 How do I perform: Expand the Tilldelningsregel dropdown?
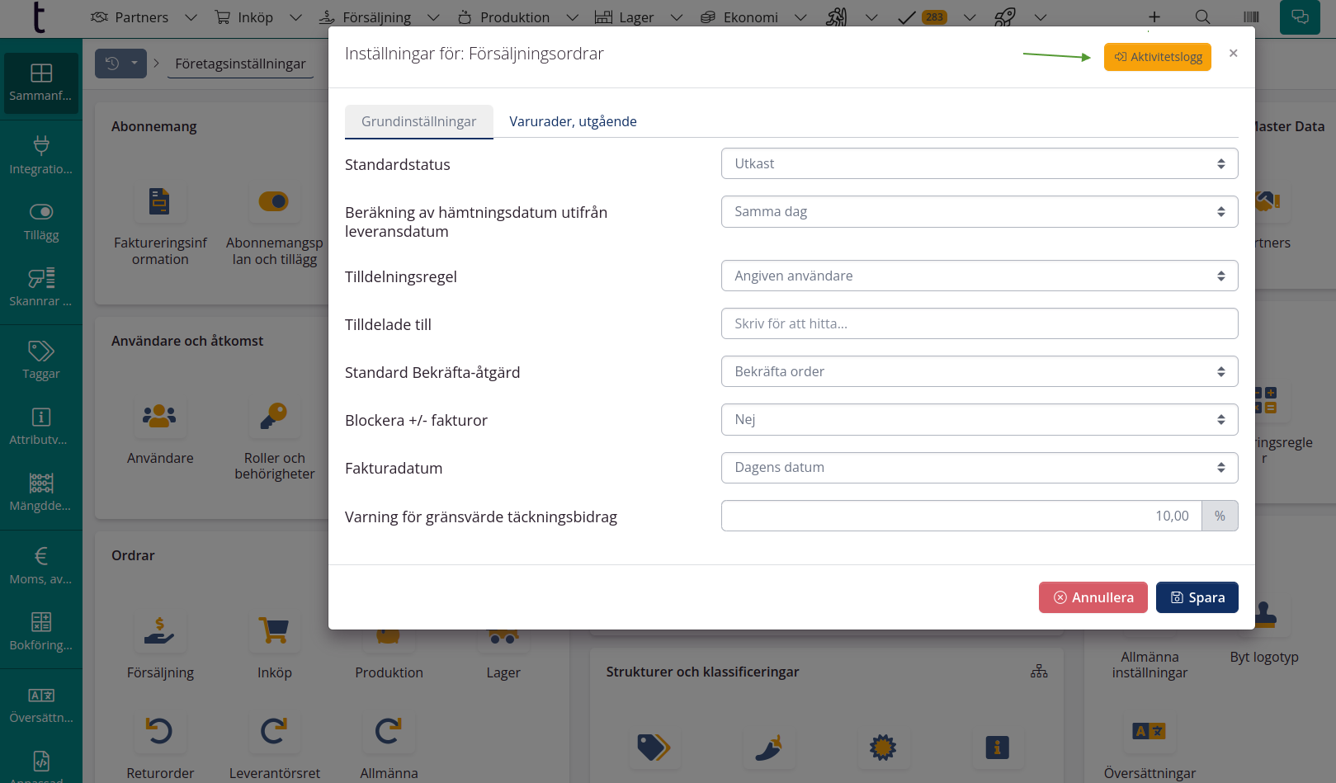[x=979, y=276]
